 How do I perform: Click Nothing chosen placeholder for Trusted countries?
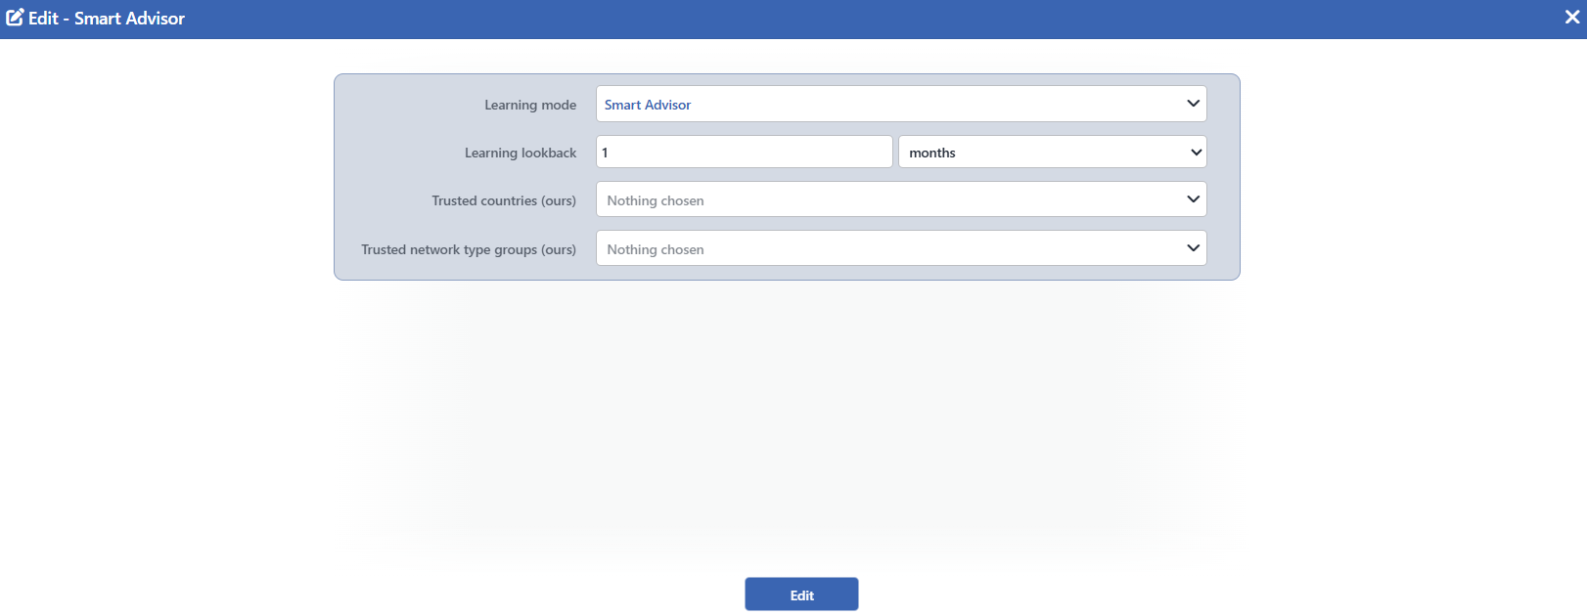[656, 200]
